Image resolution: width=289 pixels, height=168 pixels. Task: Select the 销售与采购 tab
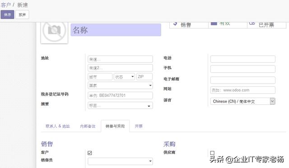(x=115, y=126)
